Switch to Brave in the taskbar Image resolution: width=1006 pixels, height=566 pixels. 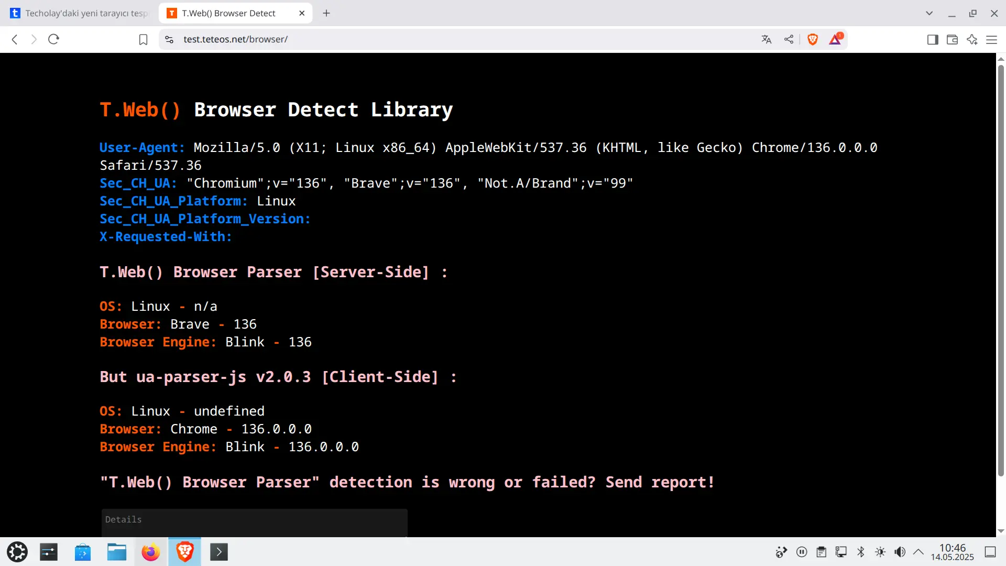[x=184, y=552]
